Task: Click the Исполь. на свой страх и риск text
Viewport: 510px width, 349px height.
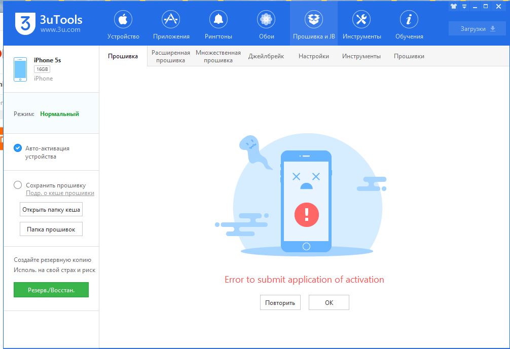Action: 55,270
